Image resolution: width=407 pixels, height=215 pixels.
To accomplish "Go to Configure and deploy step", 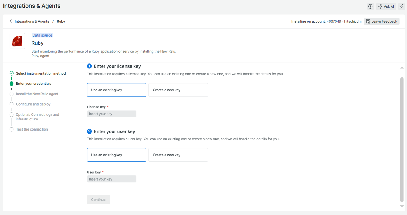I will [33, 104].
